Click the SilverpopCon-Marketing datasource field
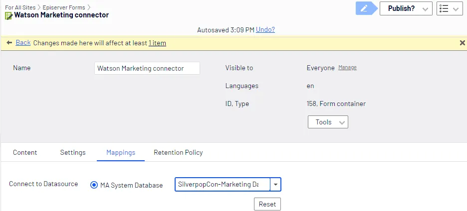The height and width of the screenshot is (211, 467). click(223, 185)
